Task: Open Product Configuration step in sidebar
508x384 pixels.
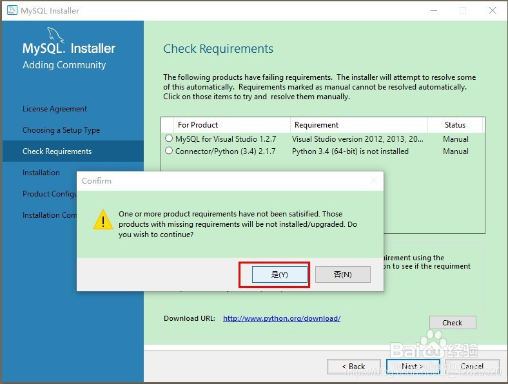Action: [50, 194]
